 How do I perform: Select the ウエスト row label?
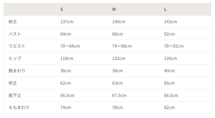17,46
